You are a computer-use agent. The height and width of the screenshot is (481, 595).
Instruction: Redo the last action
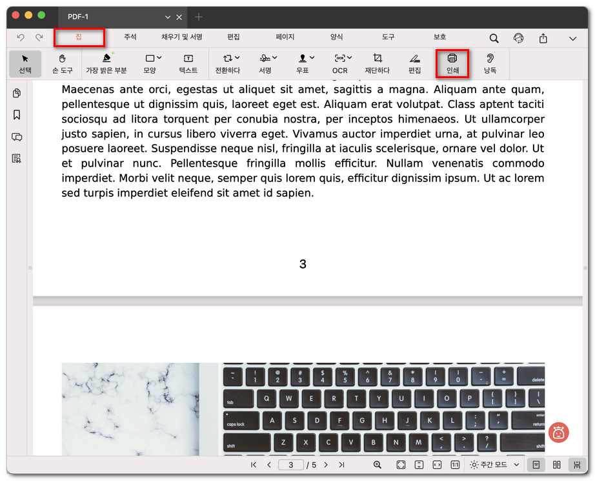39,37
